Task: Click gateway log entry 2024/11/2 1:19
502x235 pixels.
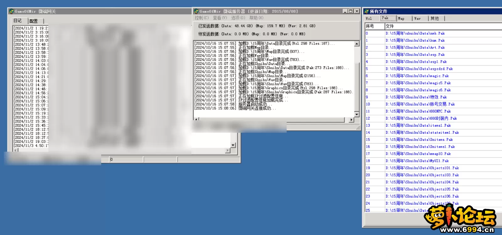Action: coord(31,28)
